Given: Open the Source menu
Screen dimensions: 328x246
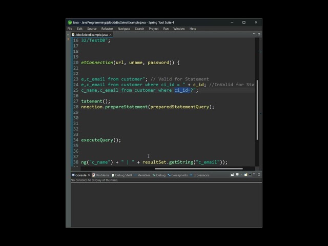Looking at the screenshot, I should tap(92, 29).
